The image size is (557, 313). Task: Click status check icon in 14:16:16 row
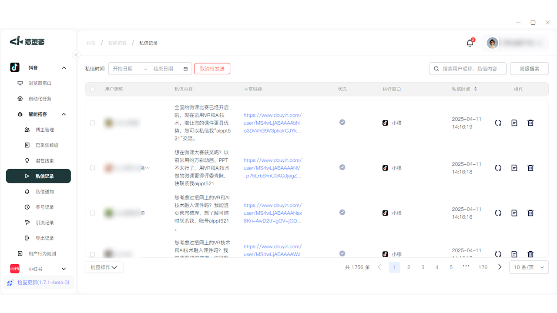pos(342,212)
